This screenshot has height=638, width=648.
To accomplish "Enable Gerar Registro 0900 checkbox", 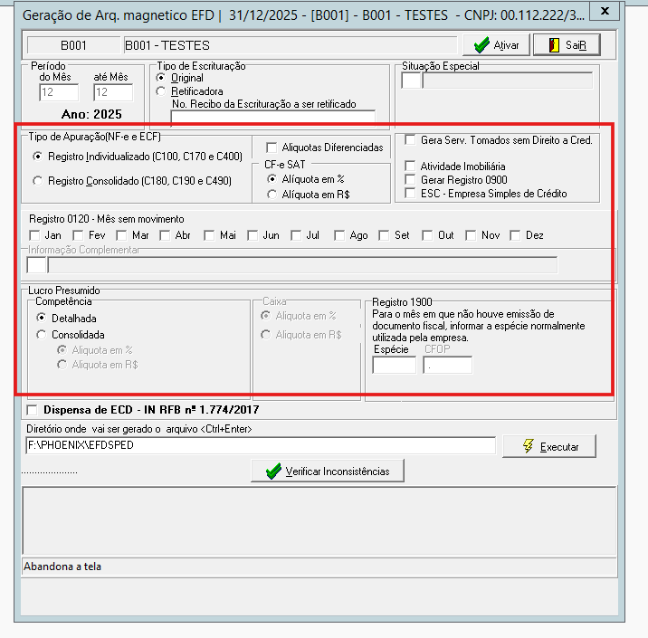I will [410, 180].
